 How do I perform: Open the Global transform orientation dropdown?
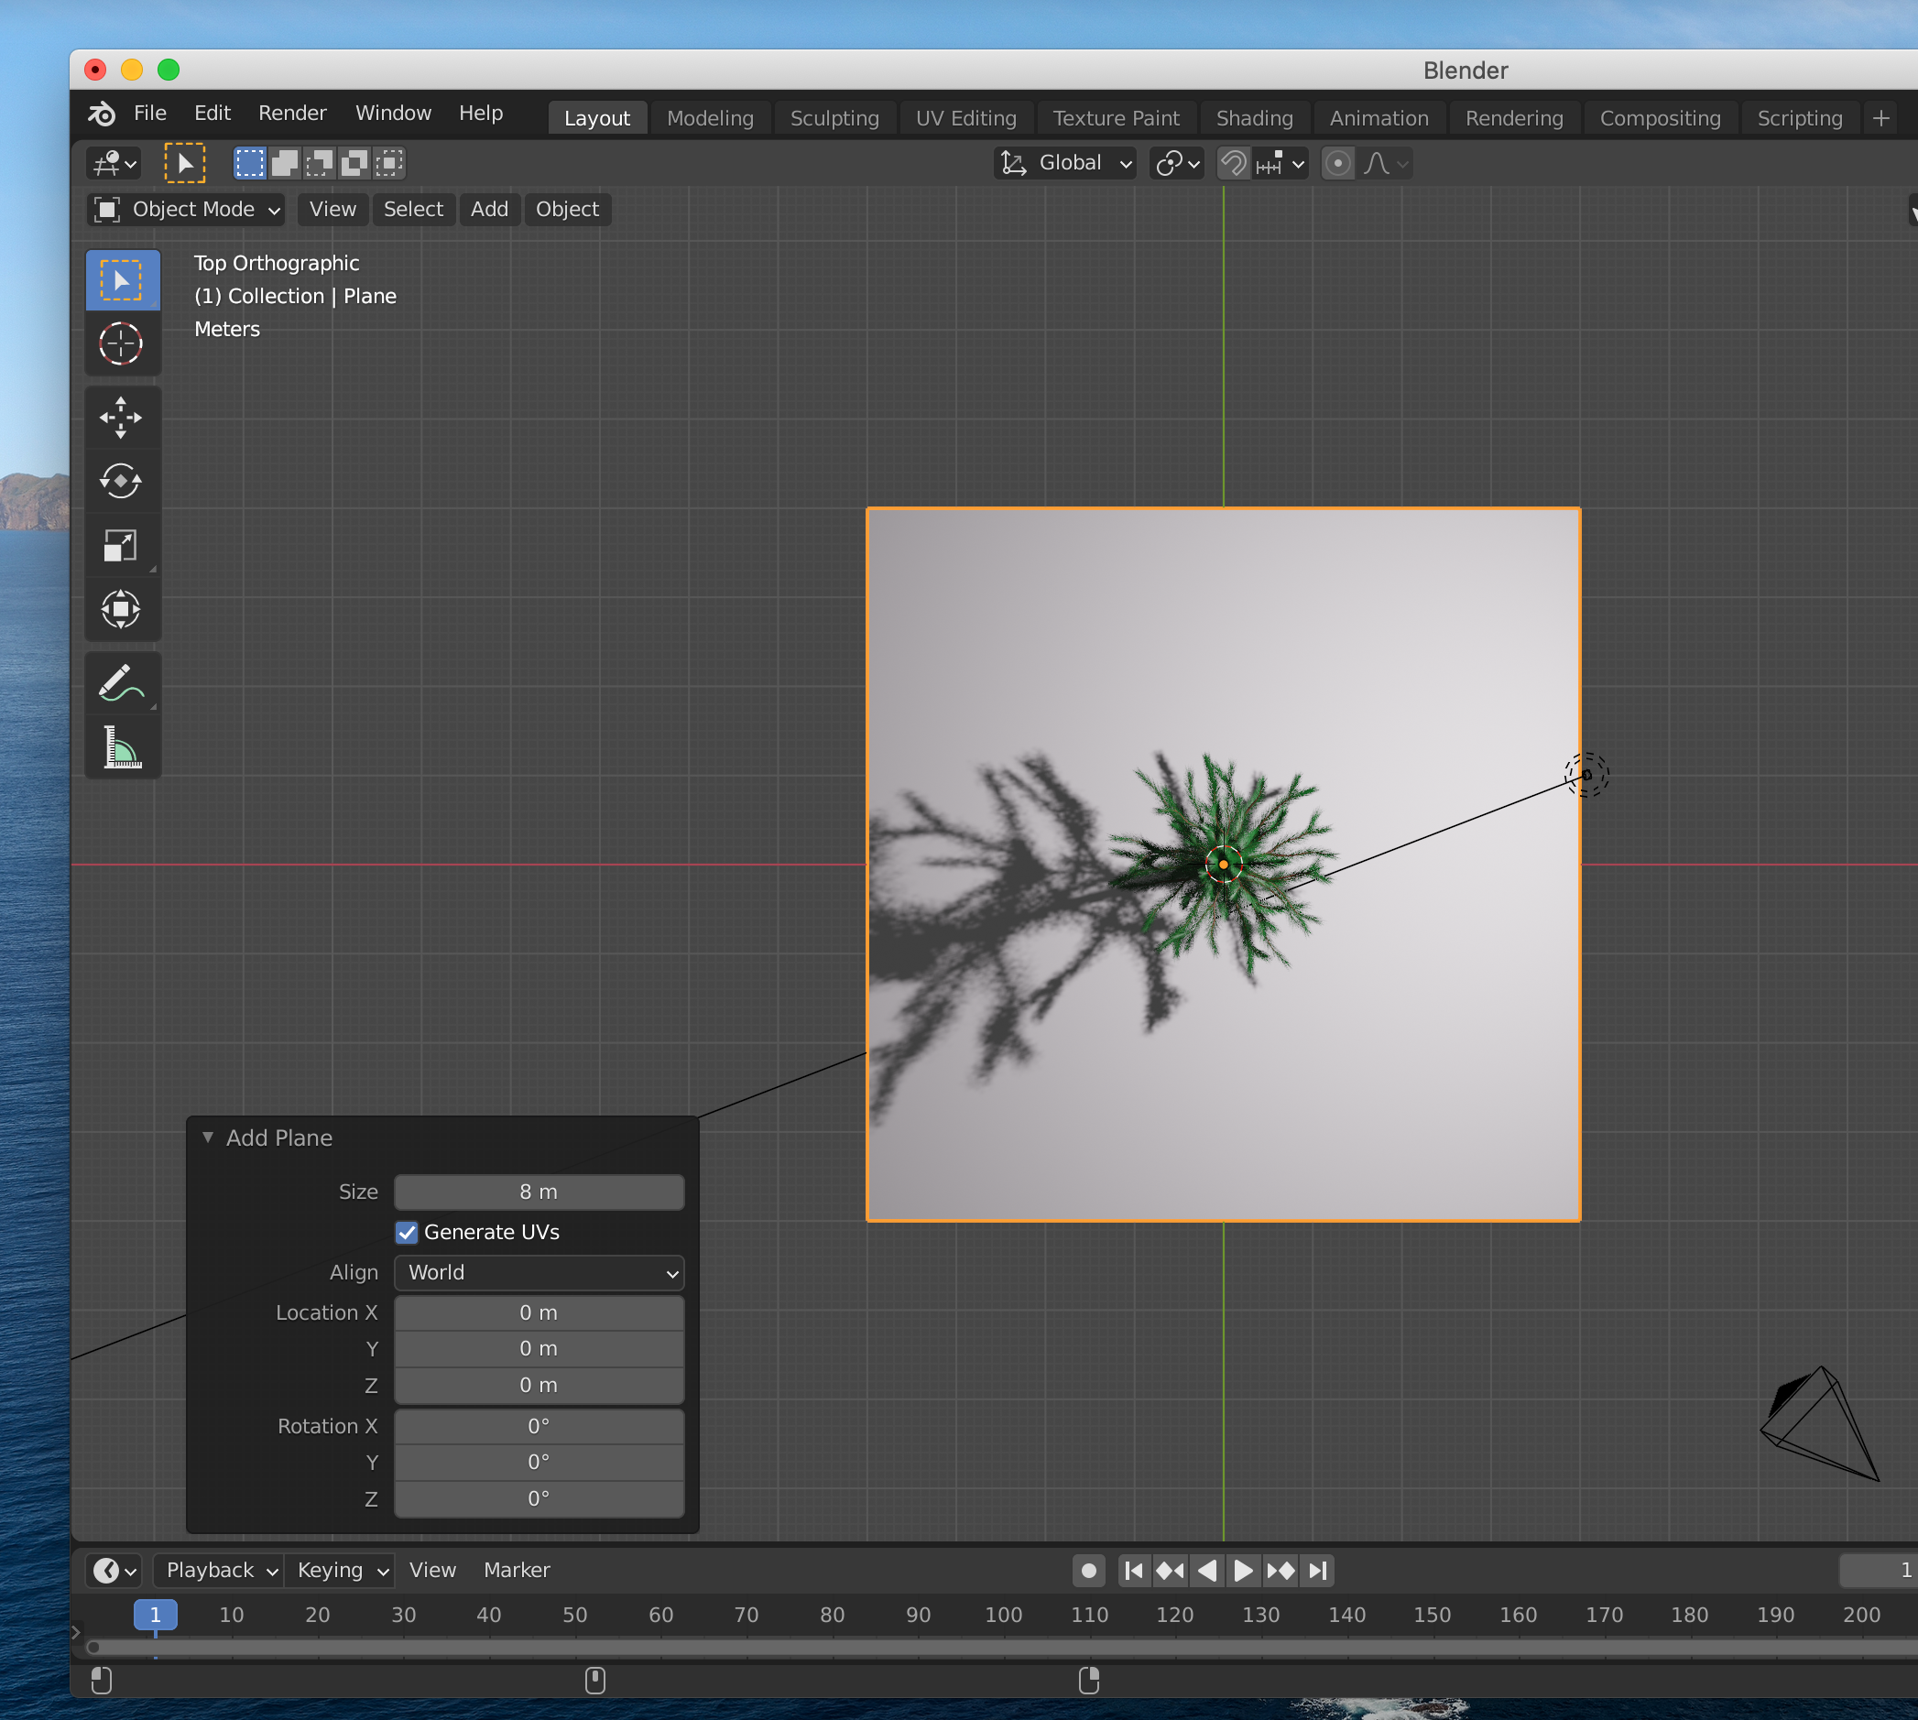1065,164
